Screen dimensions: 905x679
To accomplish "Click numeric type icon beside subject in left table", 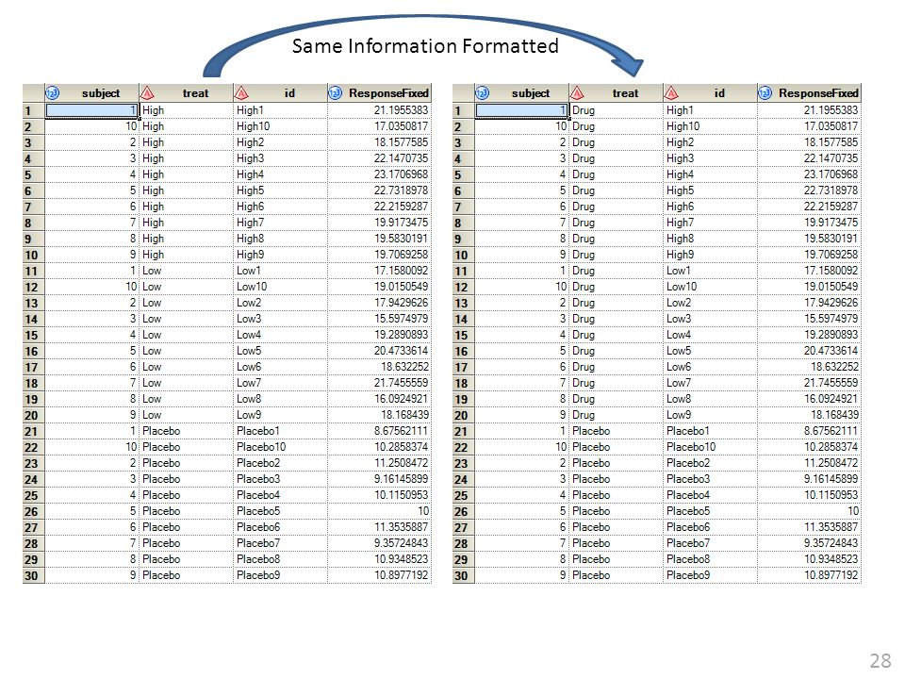I will point(53,93).
